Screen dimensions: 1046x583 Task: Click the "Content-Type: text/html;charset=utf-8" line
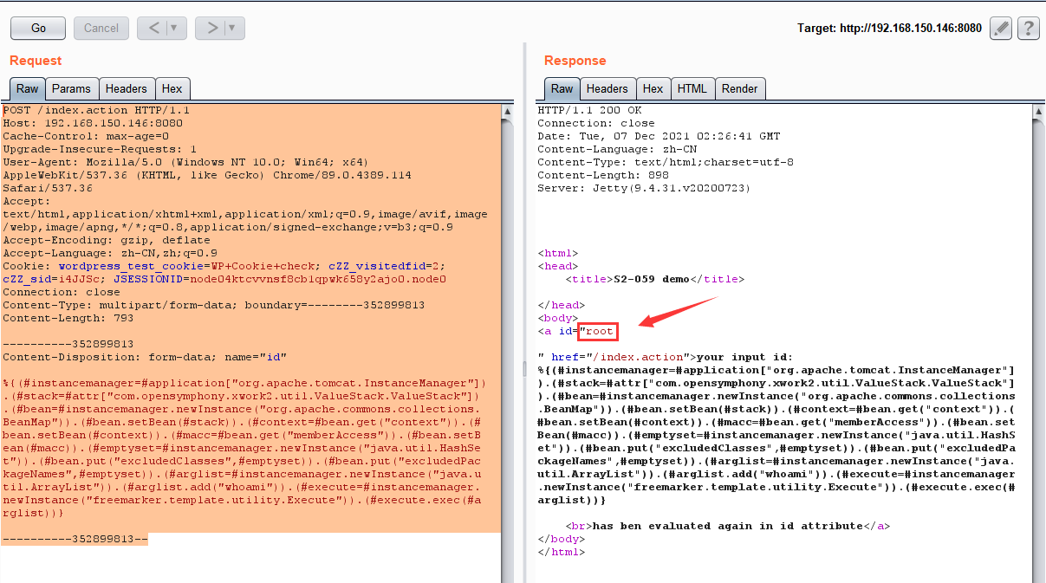(666, 162)
